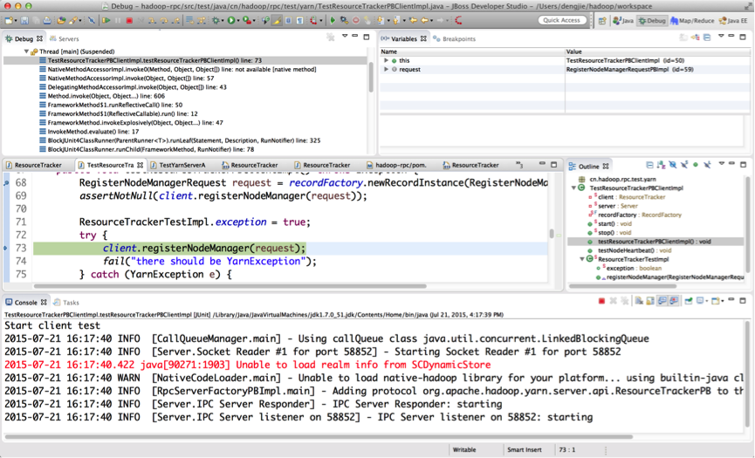Toggle Show Console on standard output

[662, 301]
